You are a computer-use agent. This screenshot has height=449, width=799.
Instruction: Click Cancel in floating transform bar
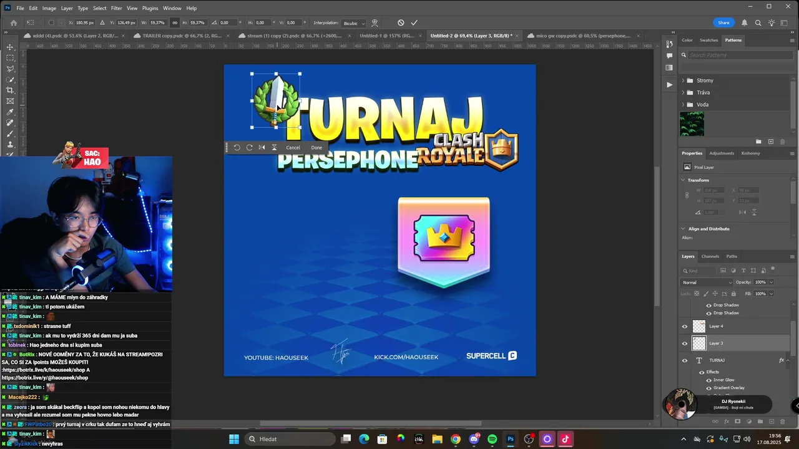(x=293, y=147)
